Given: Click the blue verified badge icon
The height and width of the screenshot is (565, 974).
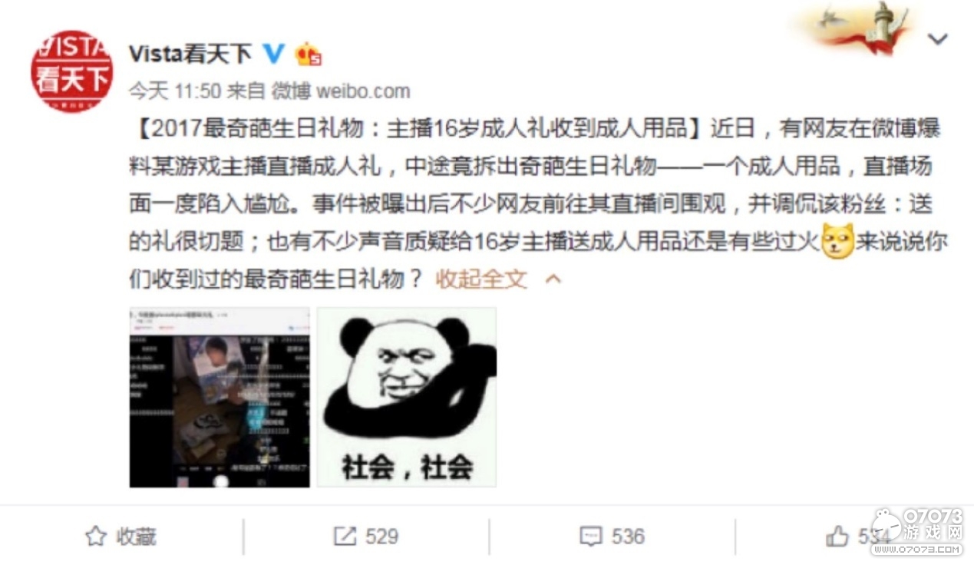Looking at the screenshot, I should (x=274, y=53).
